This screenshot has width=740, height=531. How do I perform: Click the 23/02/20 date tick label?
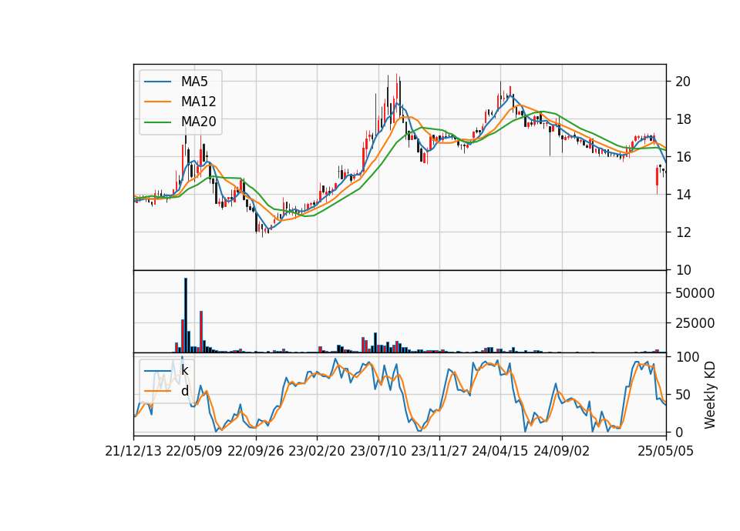pyautogui.click(x=317, y=452)
